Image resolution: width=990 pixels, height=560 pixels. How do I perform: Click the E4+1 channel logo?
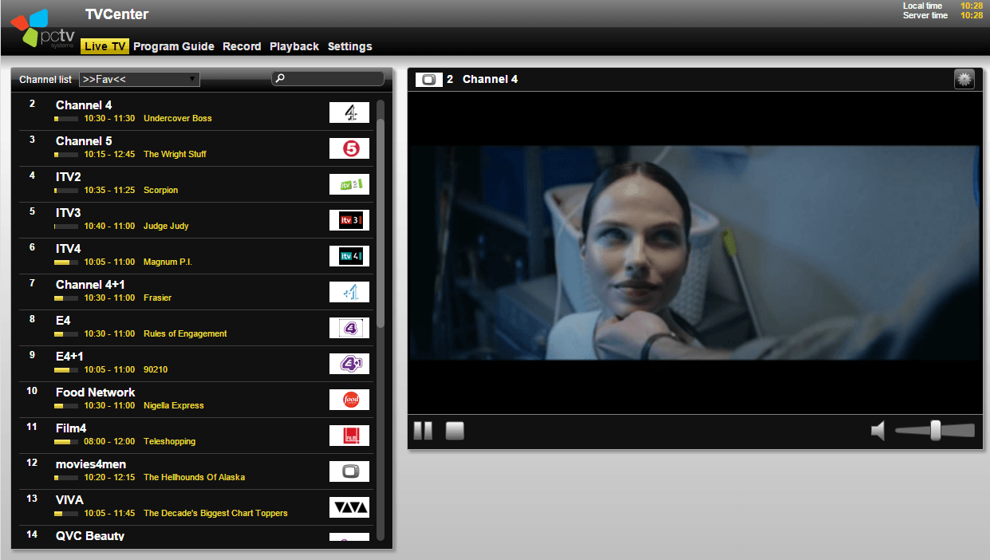click(349, 364)
